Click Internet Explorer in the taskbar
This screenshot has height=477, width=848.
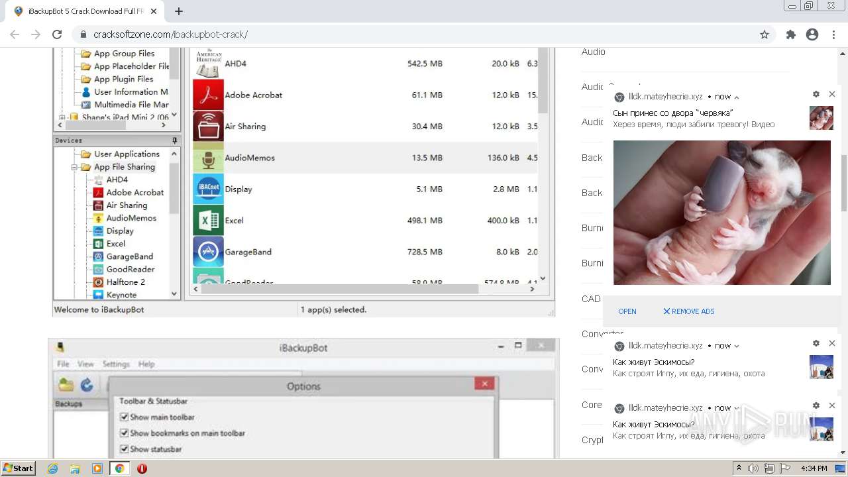pyautogui.click(x=52, y=468)
